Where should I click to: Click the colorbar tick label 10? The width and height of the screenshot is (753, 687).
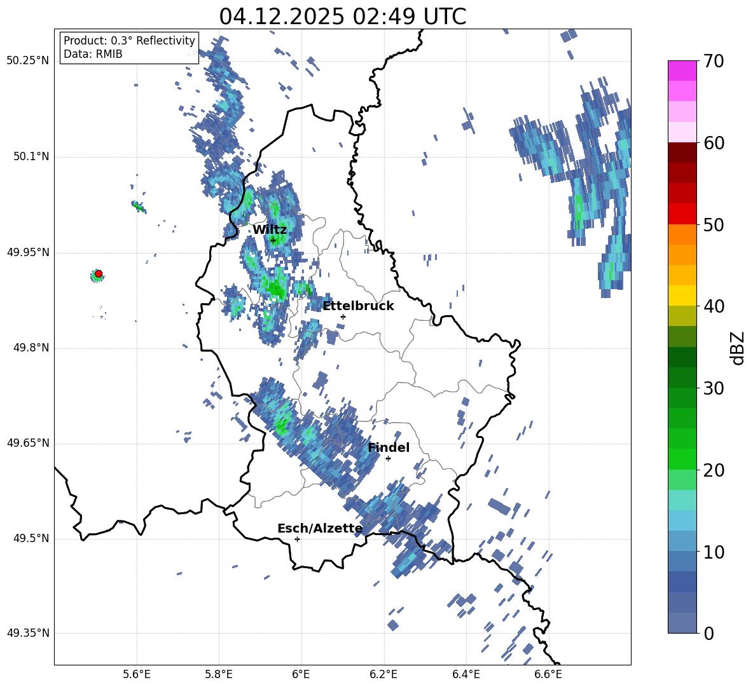point(714,552)
